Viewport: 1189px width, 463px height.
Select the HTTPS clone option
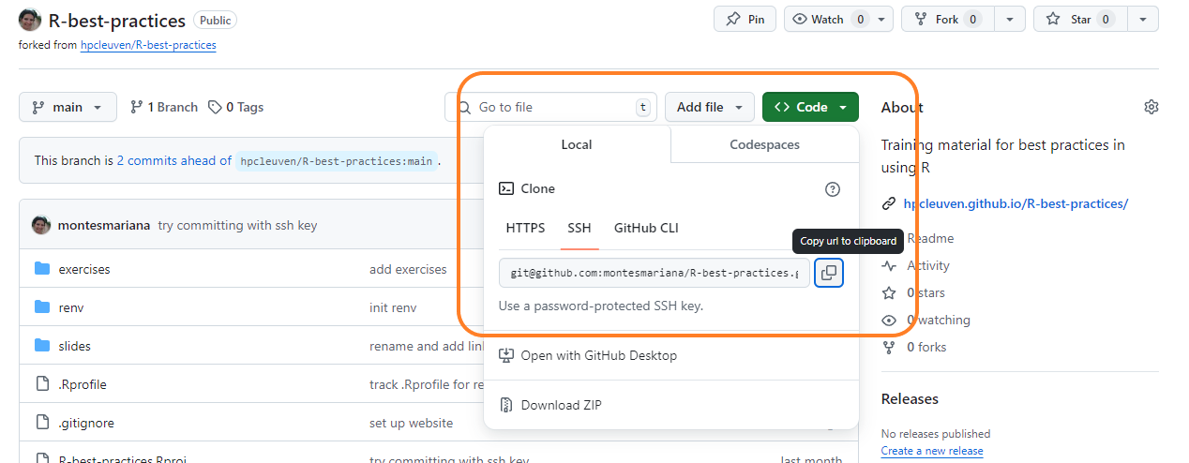pos(525,228)
